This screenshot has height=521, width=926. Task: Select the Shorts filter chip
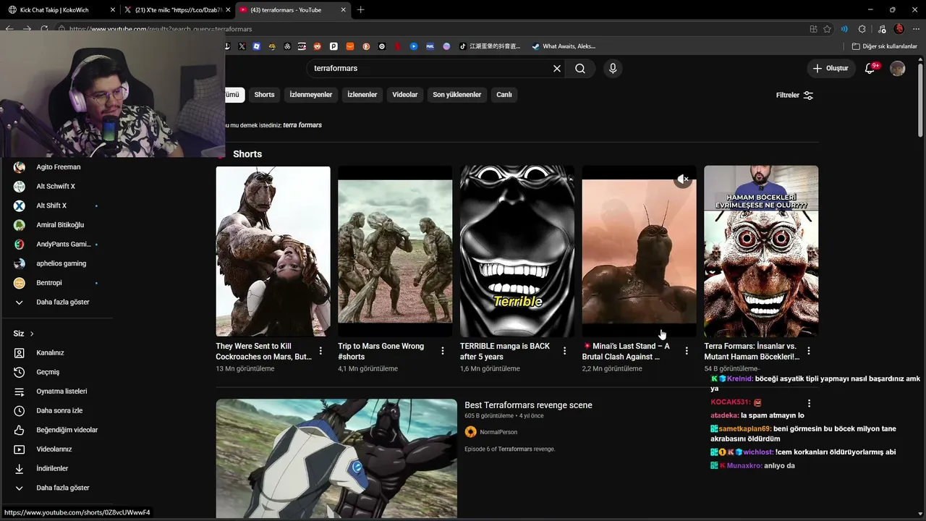pos(264,95)
